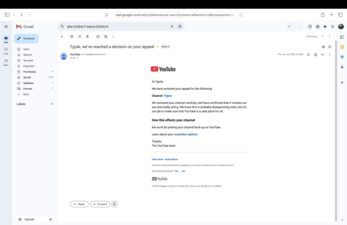Open the status indicator dropdown
This screenshot has height=225, width=347.
(295, 27)
